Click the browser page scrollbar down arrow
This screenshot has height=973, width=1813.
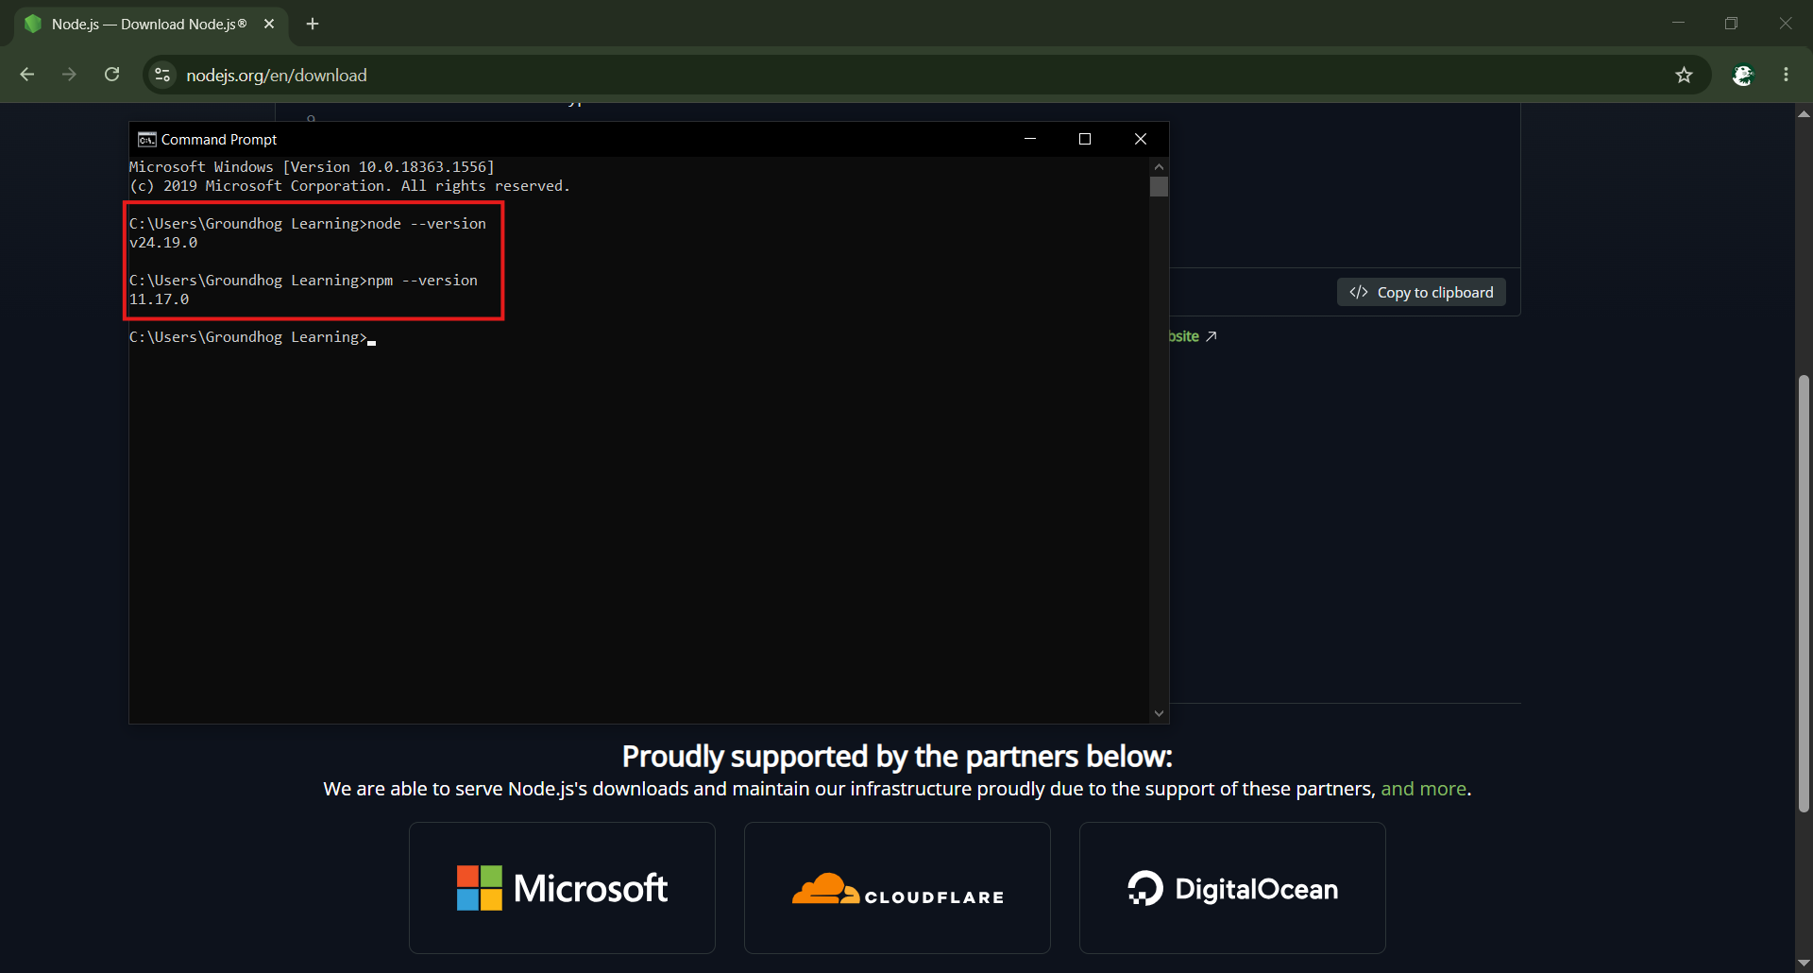[x=1804, y=964]
